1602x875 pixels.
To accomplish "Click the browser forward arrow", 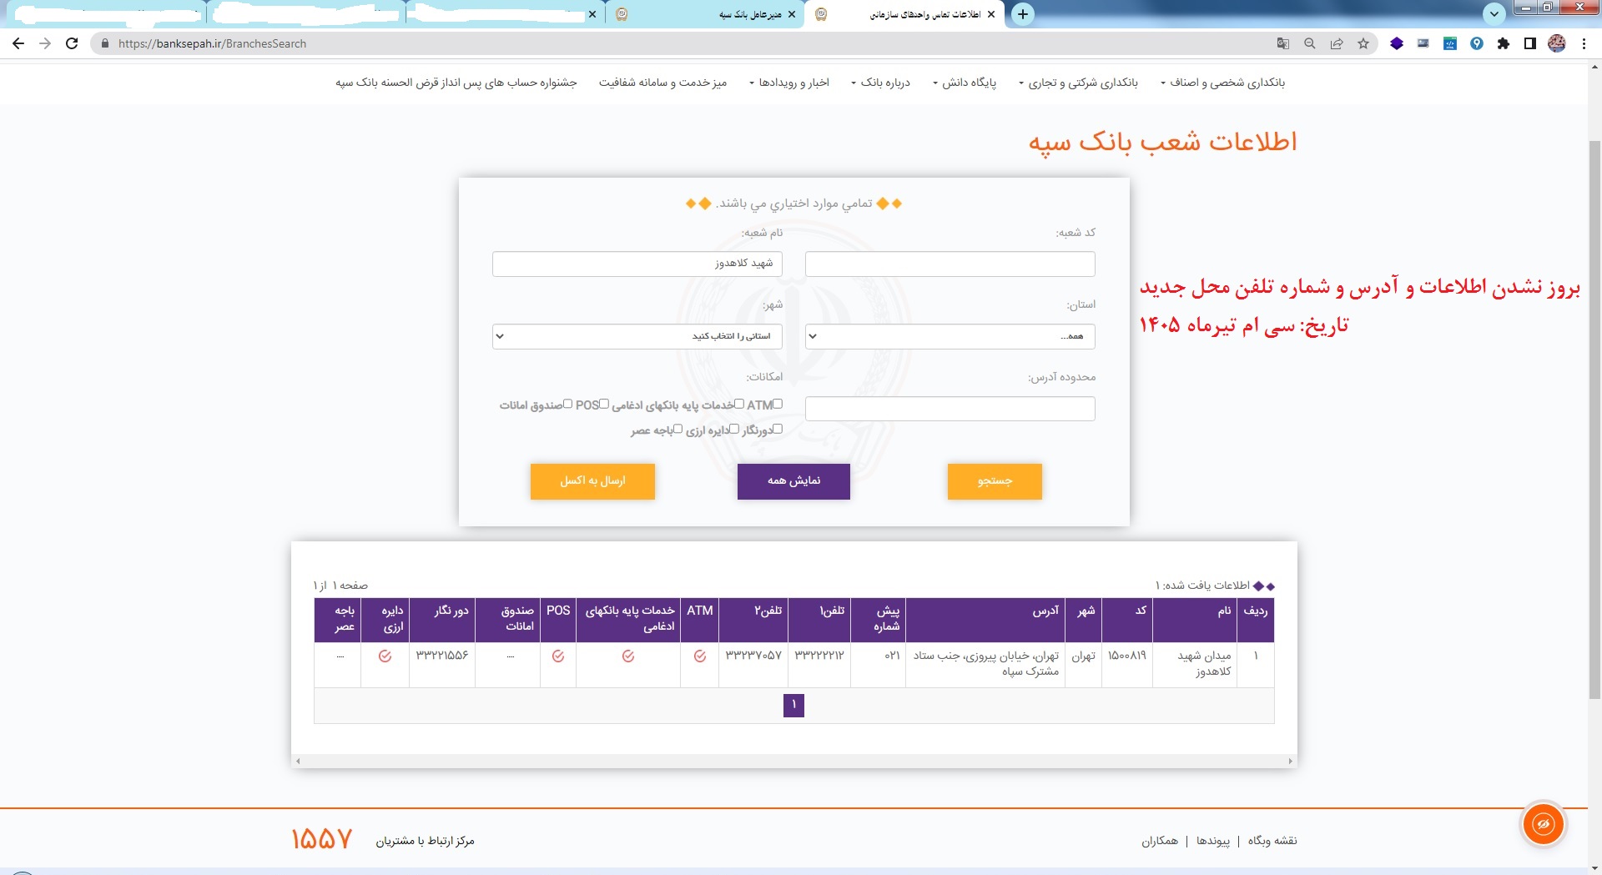I will click(45, 43).
